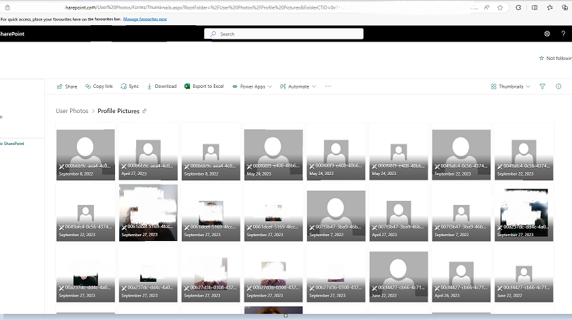The width and height of the screenshot is (572, 320).
Task: View site information lock icon
Action: click(x=7, y=7)
